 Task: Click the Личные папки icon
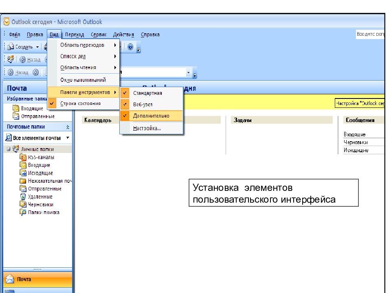(x=16, y=149)
